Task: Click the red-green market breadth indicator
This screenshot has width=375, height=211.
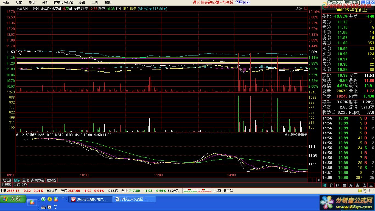Action: point(198,191)
